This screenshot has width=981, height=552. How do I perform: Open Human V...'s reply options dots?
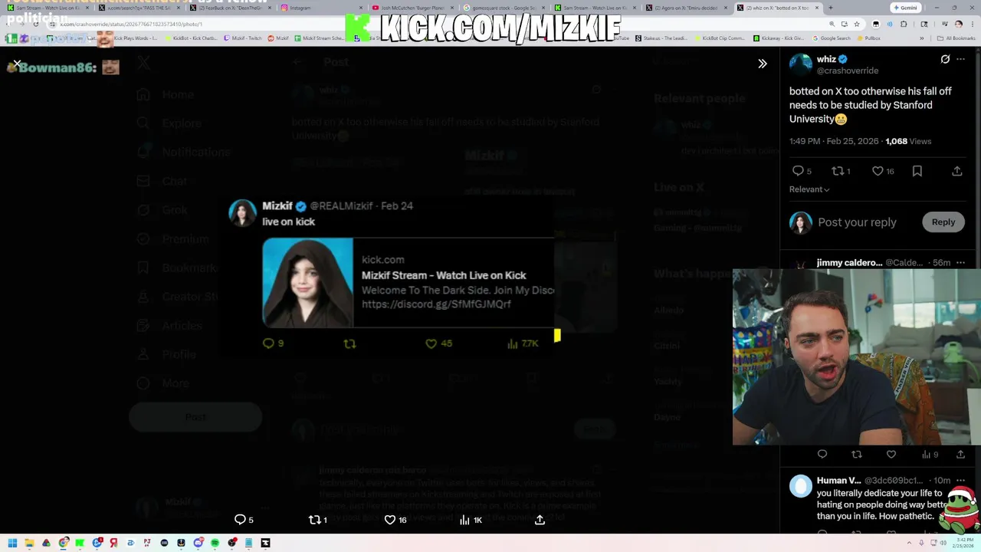pyautogui.click(x=961, y=481)
